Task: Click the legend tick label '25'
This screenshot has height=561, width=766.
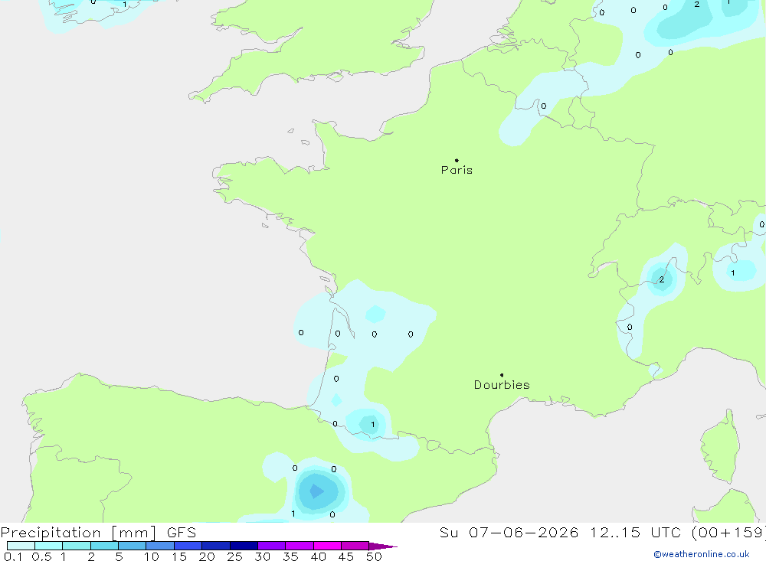Action: tap(235, 556)
